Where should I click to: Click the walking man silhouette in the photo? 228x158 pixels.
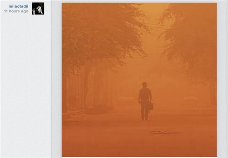(145, 101)
